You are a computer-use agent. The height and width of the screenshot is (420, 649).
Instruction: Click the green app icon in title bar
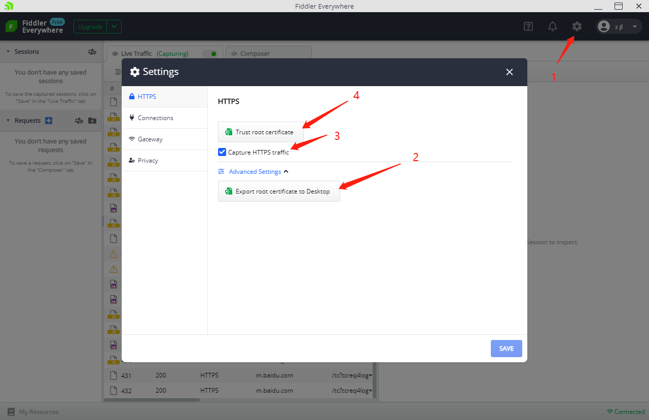pyautogui.click(x=8, y=6)
